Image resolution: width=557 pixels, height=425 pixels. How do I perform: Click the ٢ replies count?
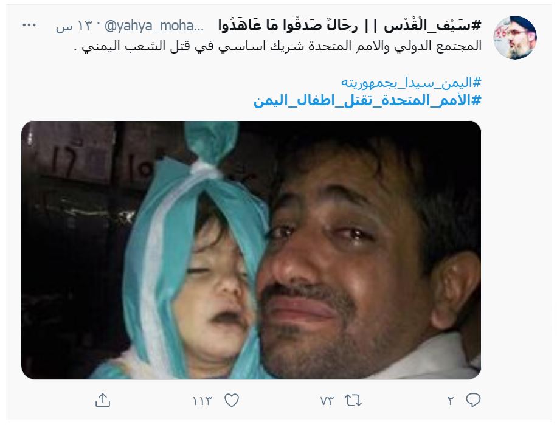point(451,401)
